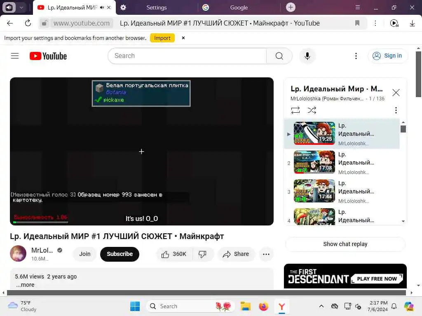Click the www.youtube.com address field
This screenshot has width=422, height=316.
click(x=82, y=23)
